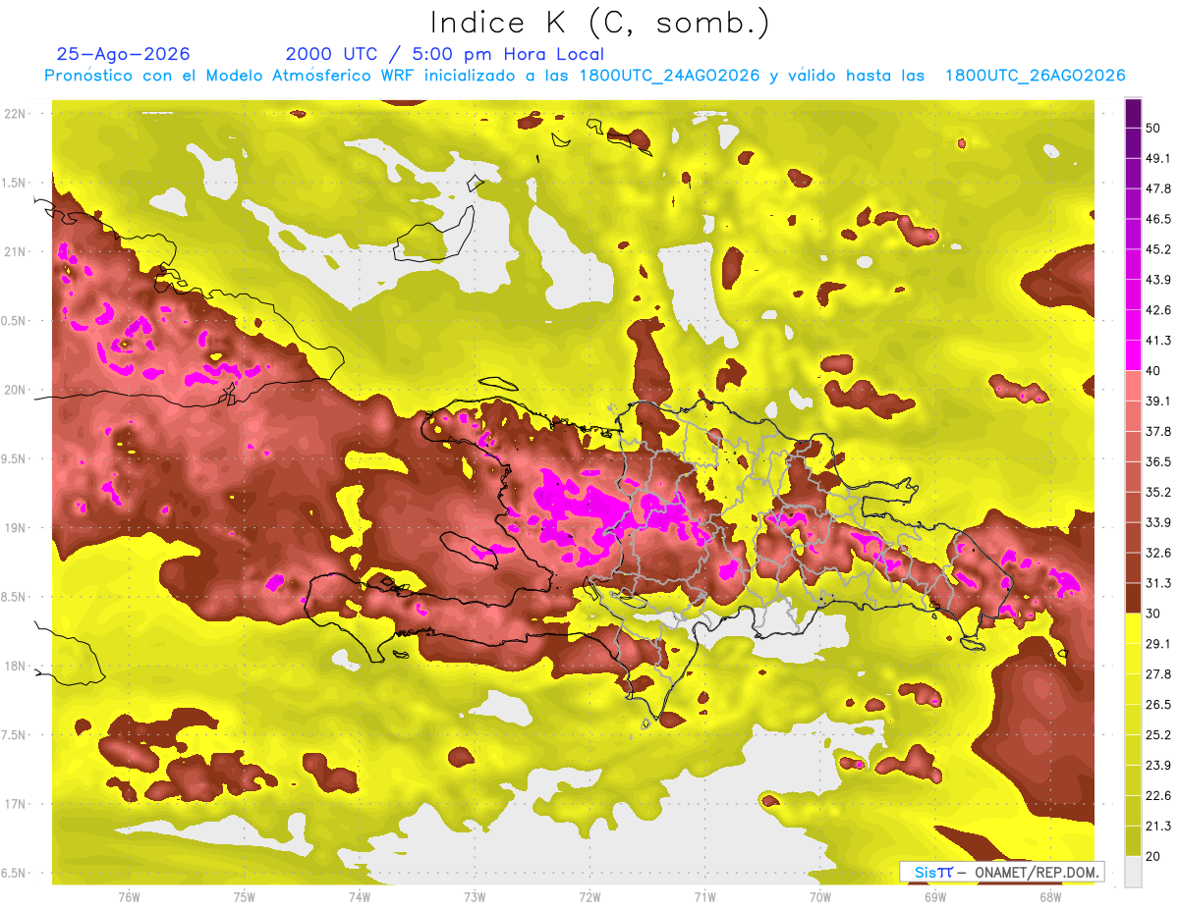The width and height of the screenshot is (1179, 910).
Task: Select the '18N' latitude label
Action: [x=15, y=666]
